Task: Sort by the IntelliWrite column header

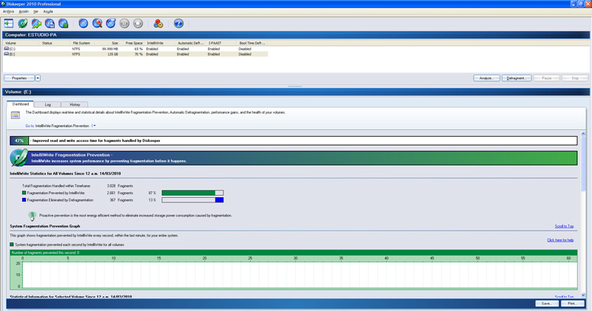Action: tap(161, 43)
